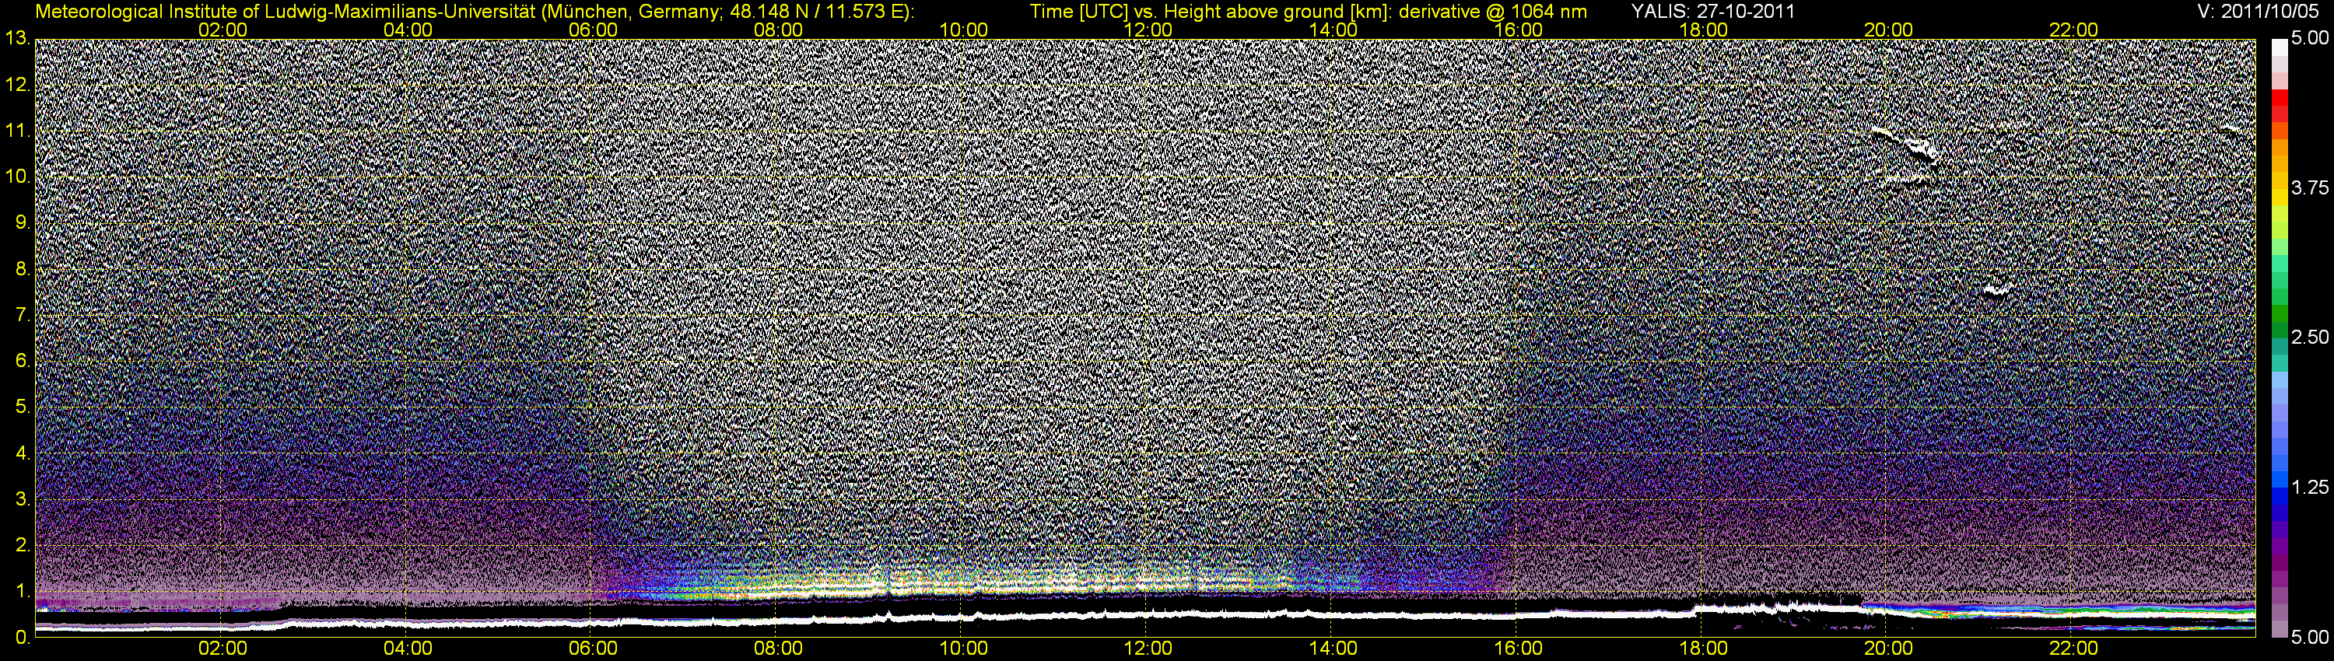The width and height of the screenshot is (2334, 661).
Task: Click the 16:00 label on the top time axis
Action: click(1519, 30)
